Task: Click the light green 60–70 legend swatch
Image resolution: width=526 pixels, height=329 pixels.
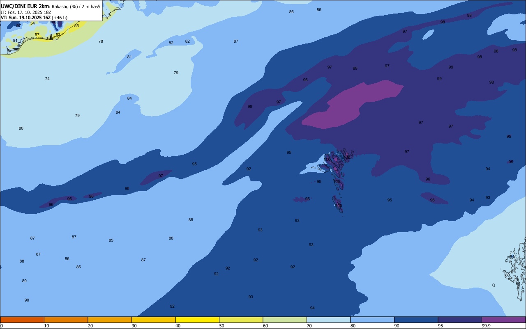Action: [285, 320]
